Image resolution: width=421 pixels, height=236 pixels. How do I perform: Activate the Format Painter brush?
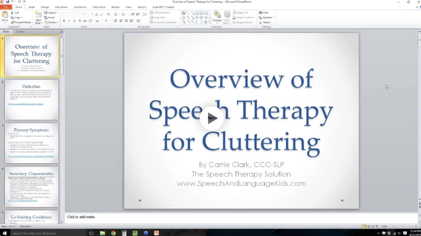[x=21, y=22]
